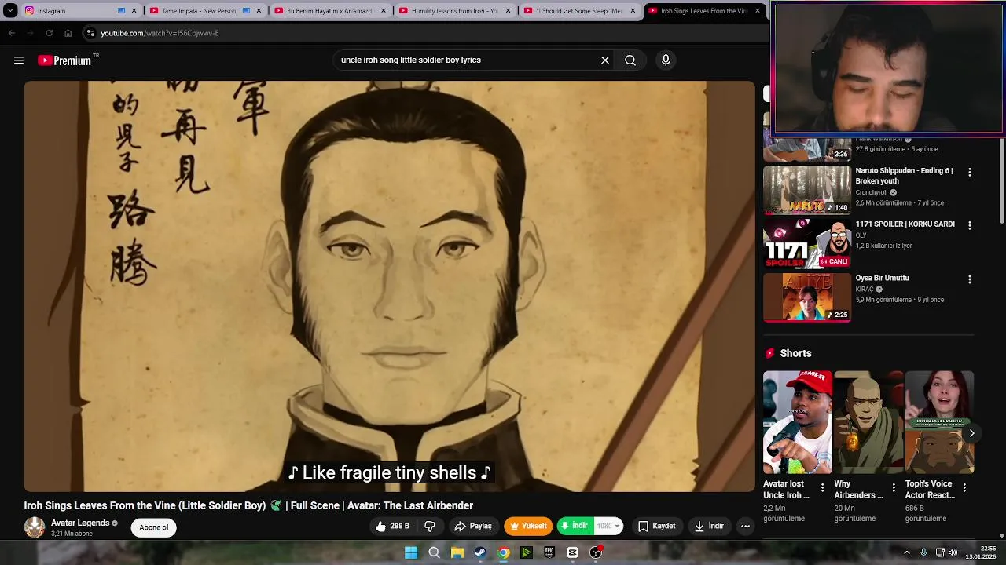
Task: Go to YouTube Premium home logo
Action: click(x=64, y=60)
